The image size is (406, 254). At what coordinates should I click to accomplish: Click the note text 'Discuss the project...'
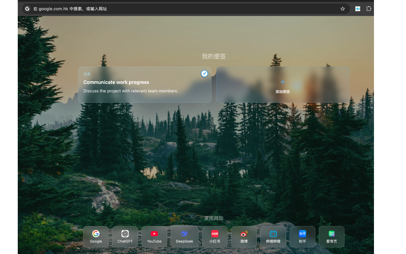point(131,91)
